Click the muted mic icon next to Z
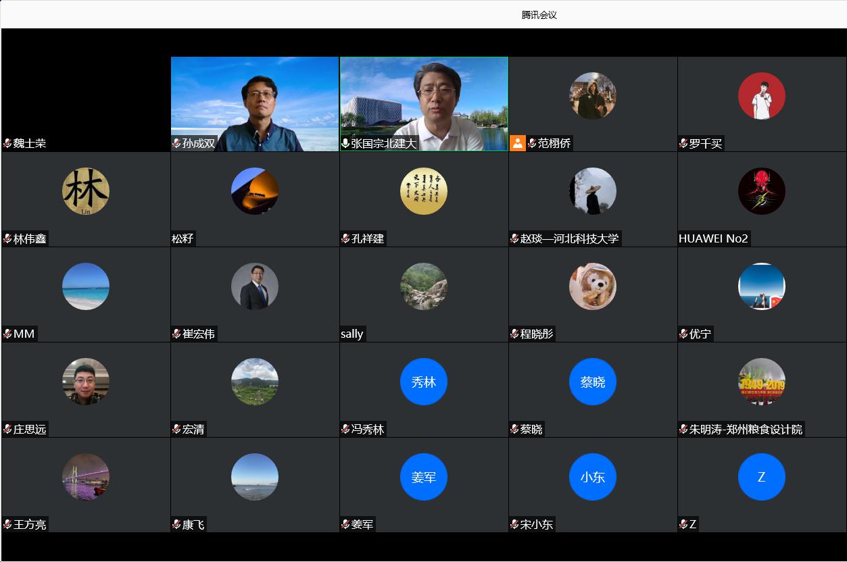847x562 pixels. 683,524
